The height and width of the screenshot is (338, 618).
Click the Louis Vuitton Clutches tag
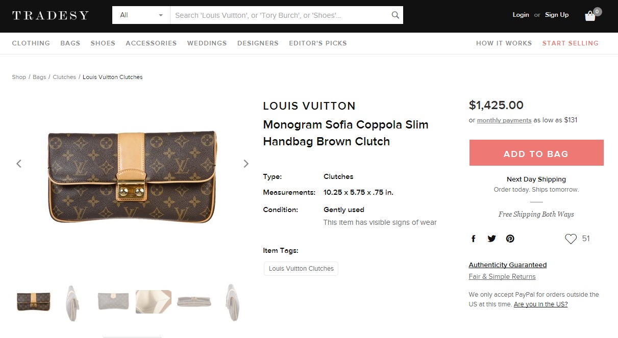301,269
